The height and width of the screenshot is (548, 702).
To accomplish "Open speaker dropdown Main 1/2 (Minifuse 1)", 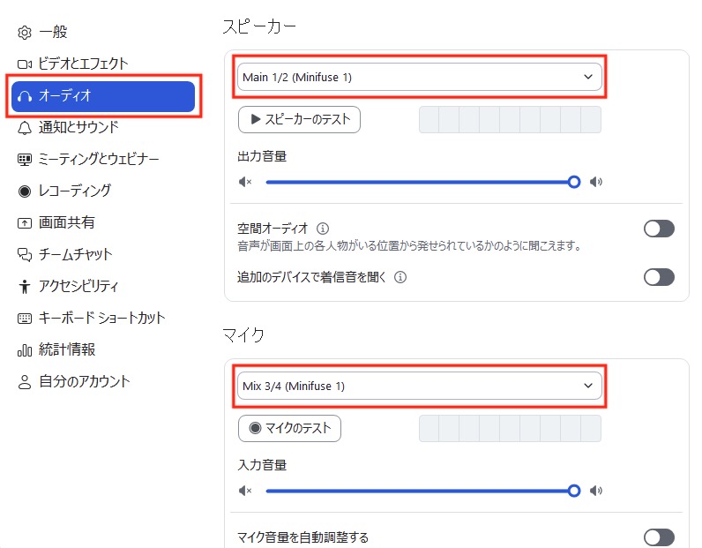I will pos(420,77).
